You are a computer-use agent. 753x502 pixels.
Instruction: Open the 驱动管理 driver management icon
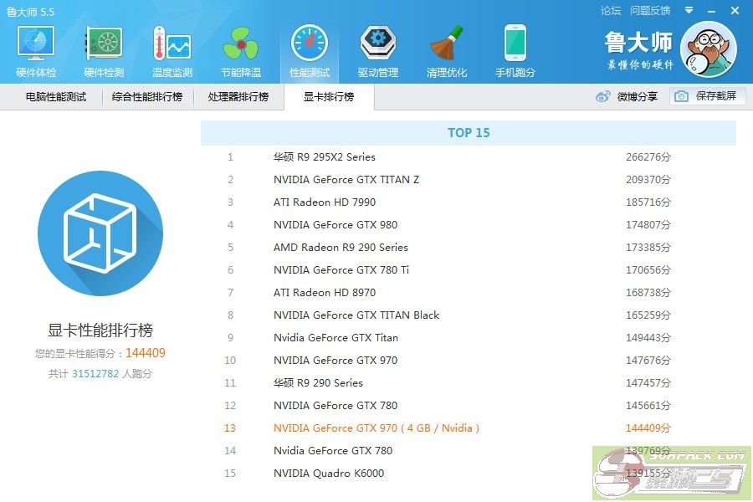378,44
